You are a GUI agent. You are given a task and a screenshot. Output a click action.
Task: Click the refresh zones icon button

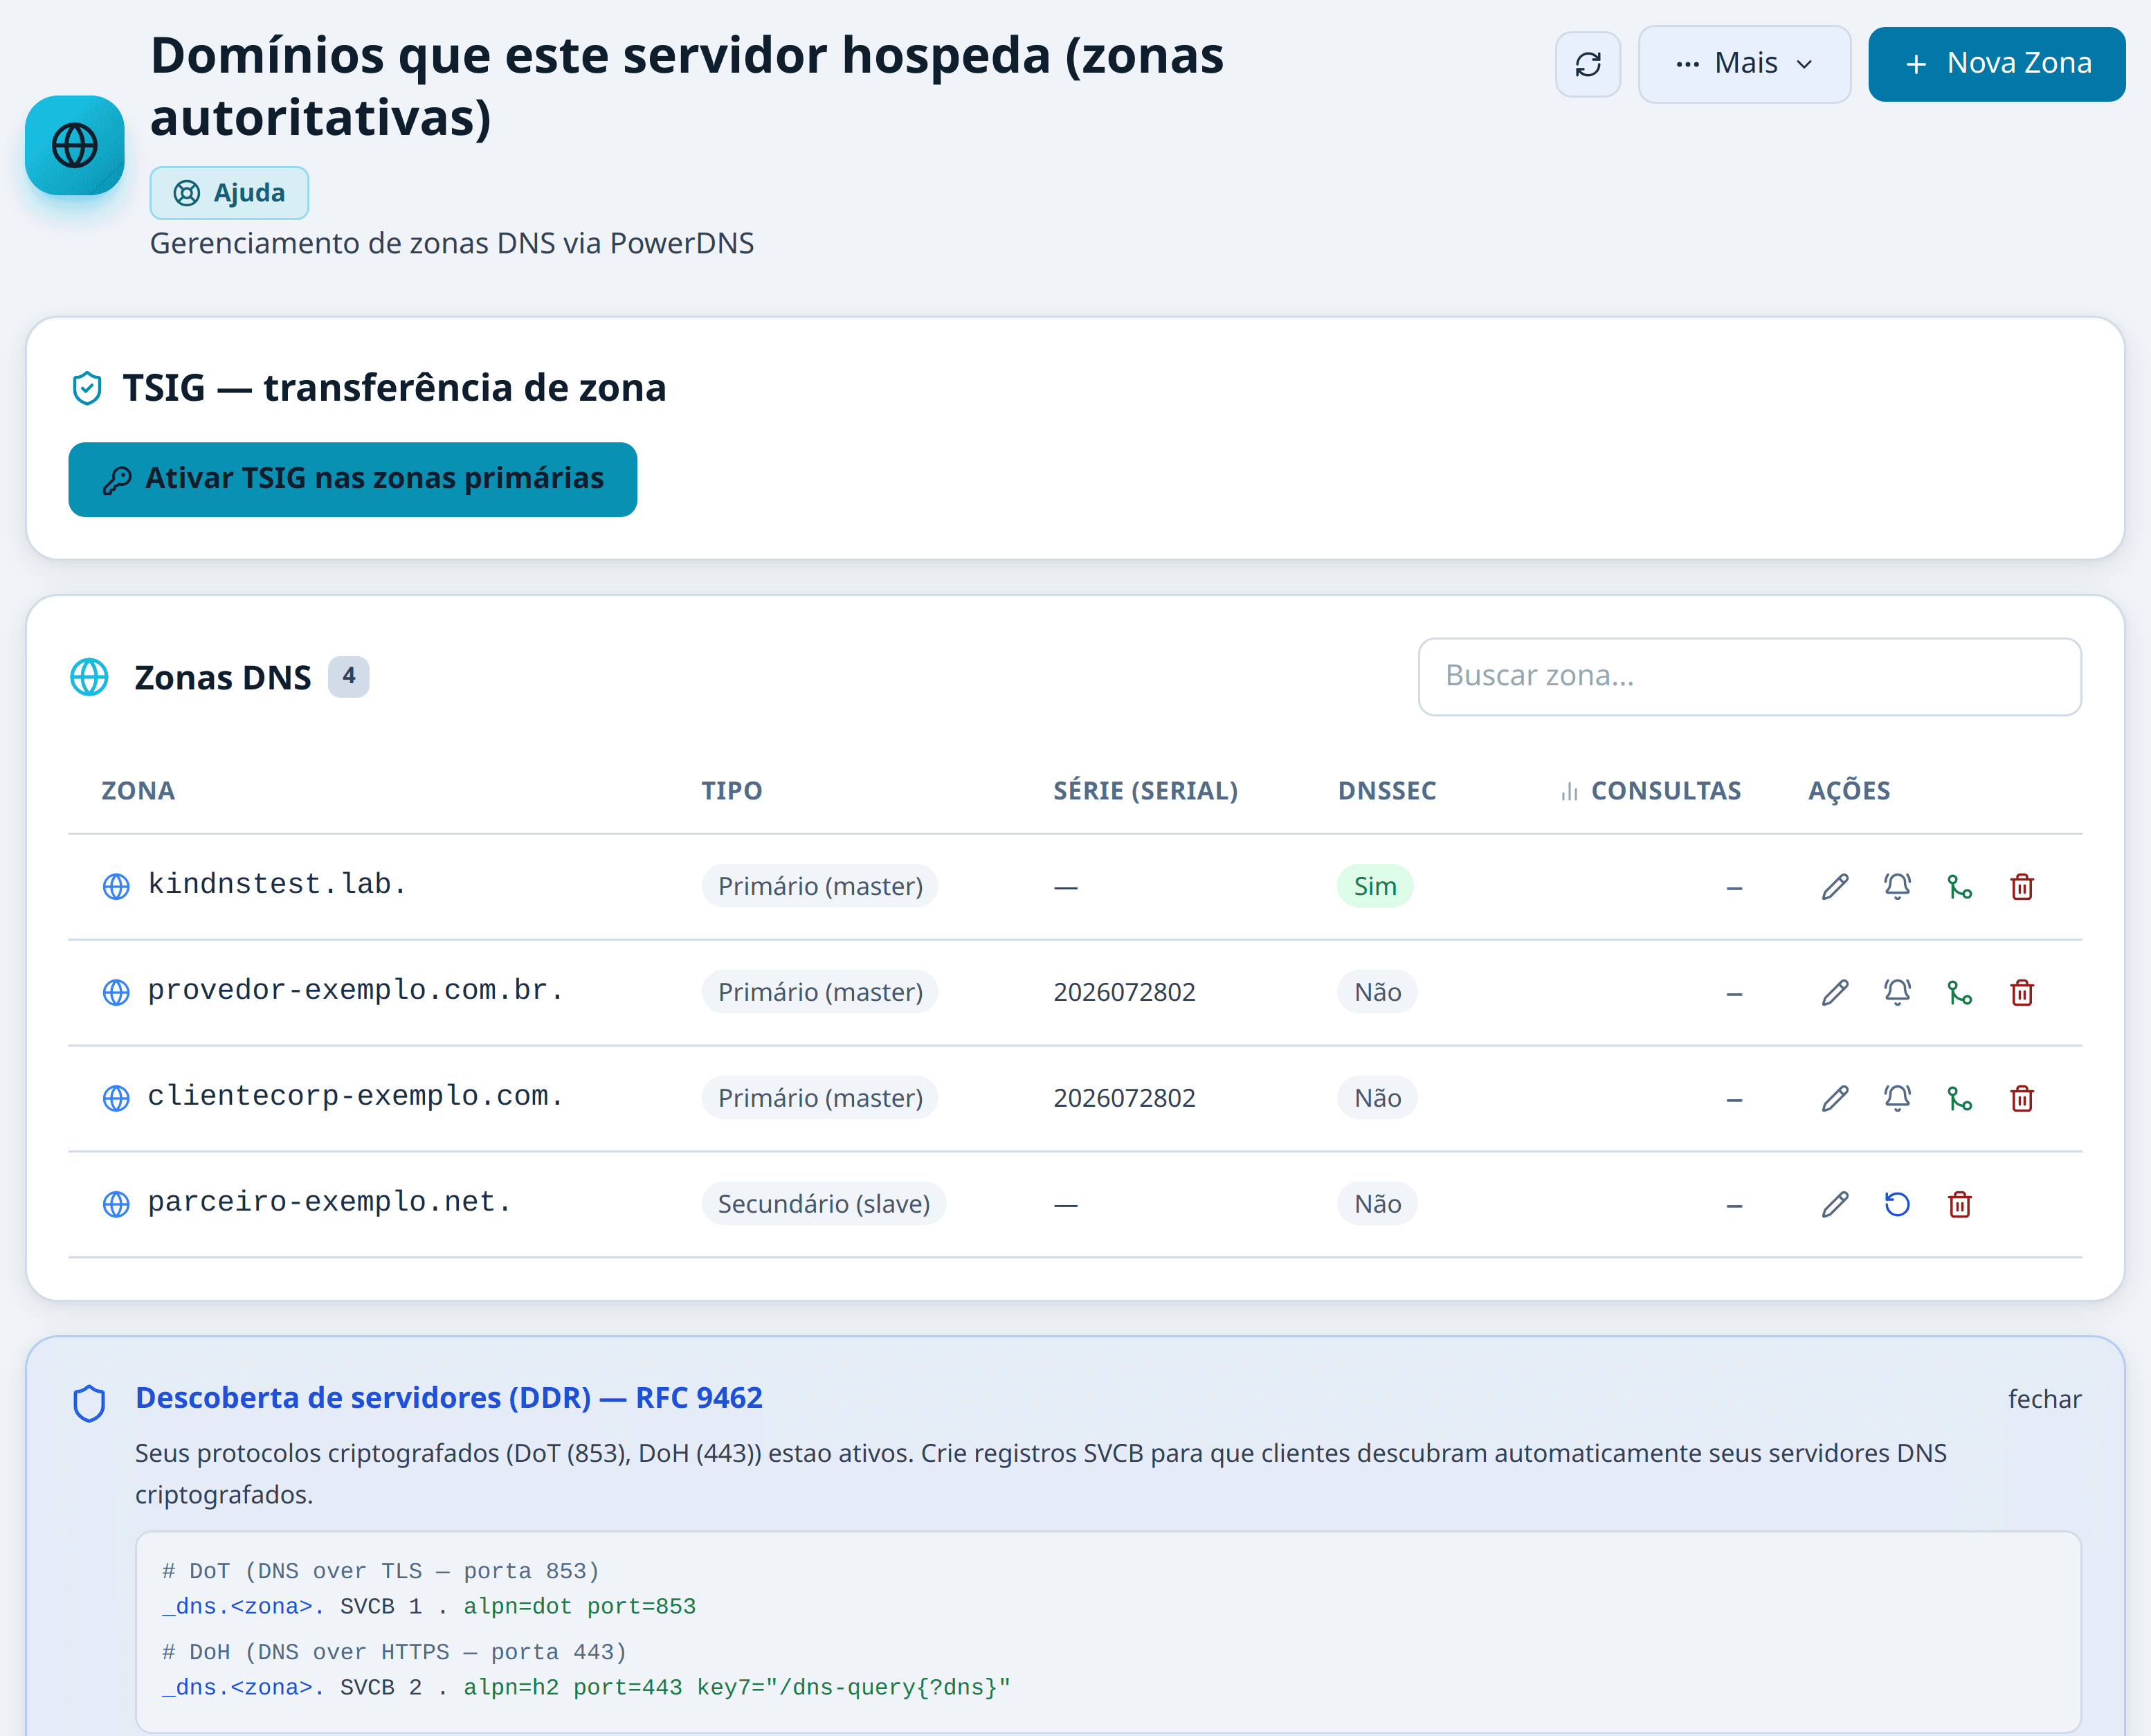[1587, 64]
